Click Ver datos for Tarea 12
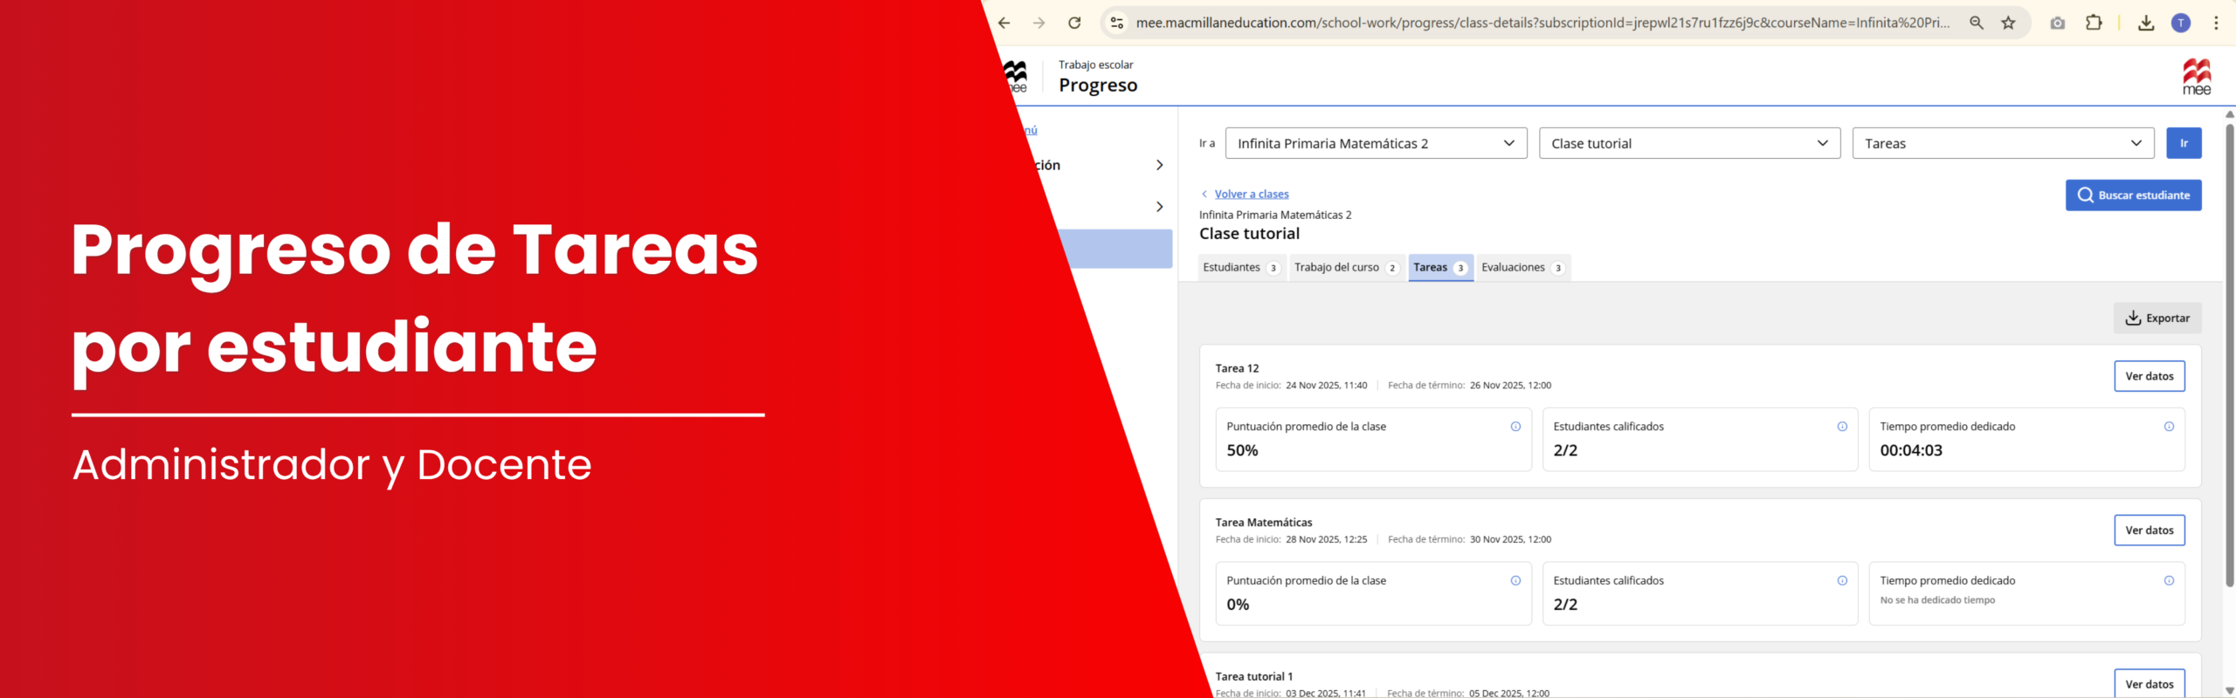The image size is (2236, 698). pyautogui.click(x=2150, y=377)
